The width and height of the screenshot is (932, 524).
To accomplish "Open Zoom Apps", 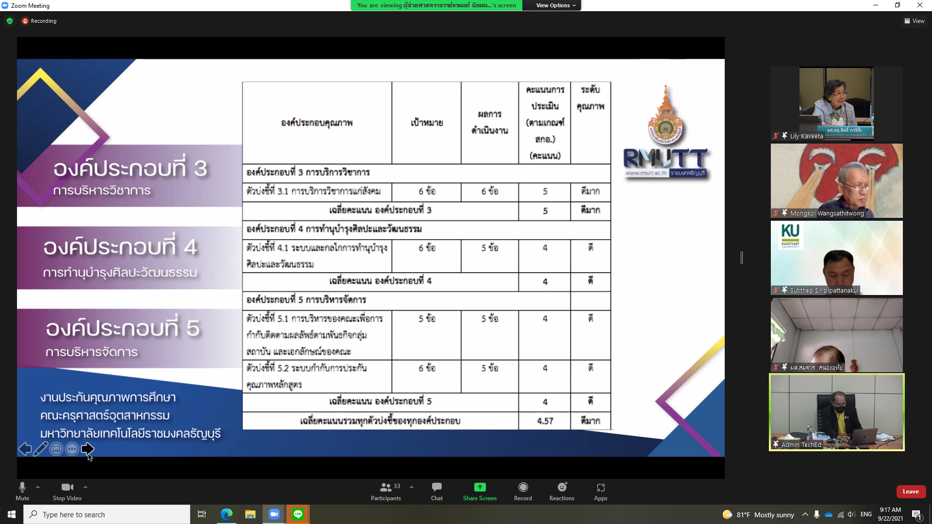I will pyautogui.click(x=600, y=491).
